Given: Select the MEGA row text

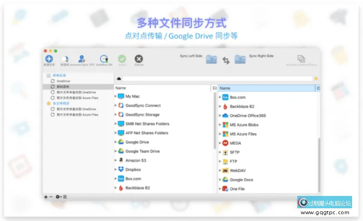Looking at the screenshot, I should point(235,143).
